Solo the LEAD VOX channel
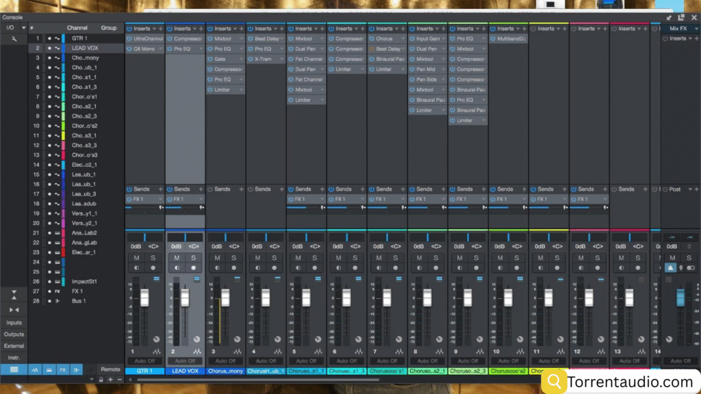This screenshot has height=394, width=701. point(194,258)
